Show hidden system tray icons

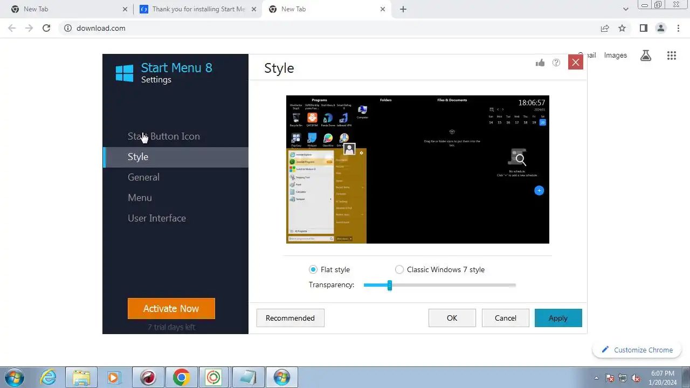(x=596, y=378)
